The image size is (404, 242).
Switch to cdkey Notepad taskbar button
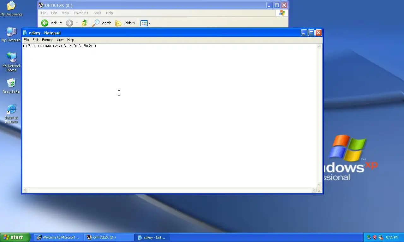pyautogui.click(x=152, y=237)
